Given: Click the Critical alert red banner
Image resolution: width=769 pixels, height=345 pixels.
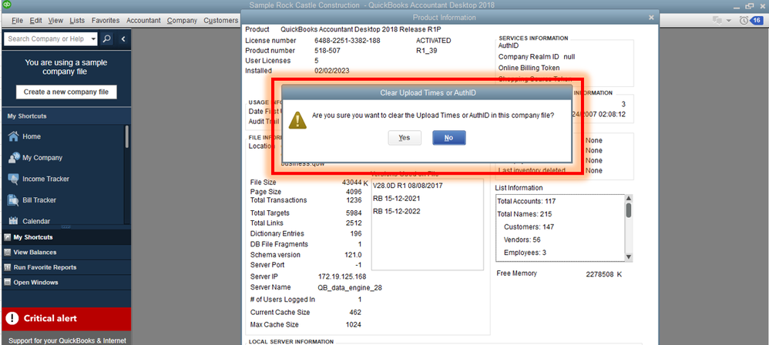Looking at the screenshot, I should coord(66,319).
